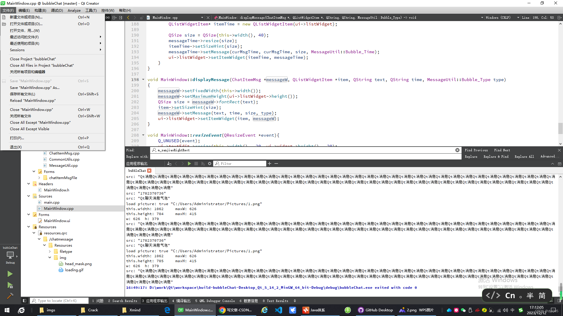Click the Windows Start button
The image size is (563, 316).
pos(7,310)
